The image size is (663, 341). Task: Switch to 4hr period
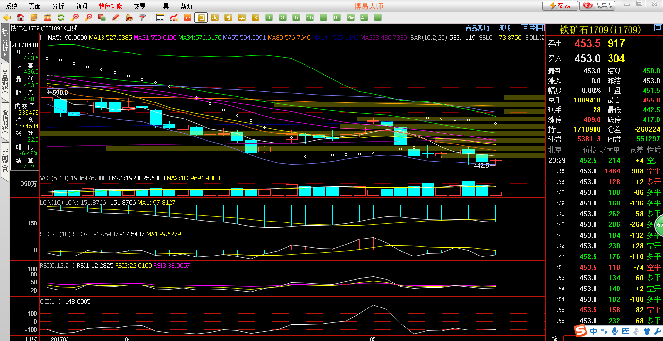[364, 17]
